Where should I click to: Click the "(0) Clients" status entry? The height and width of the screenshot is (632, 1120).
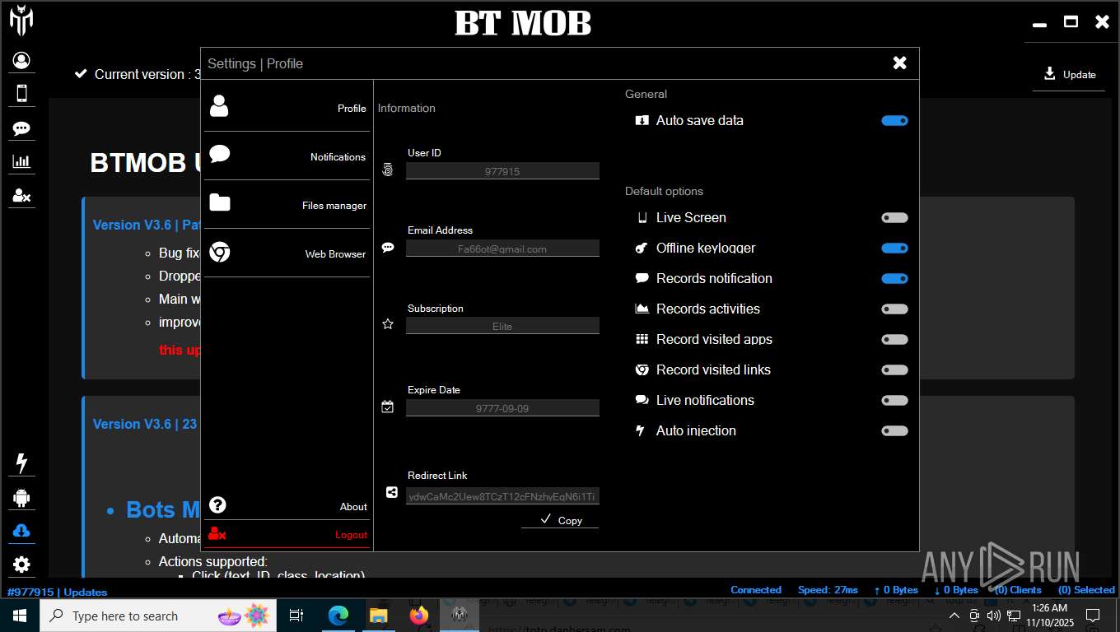(x=1018, y=590)
